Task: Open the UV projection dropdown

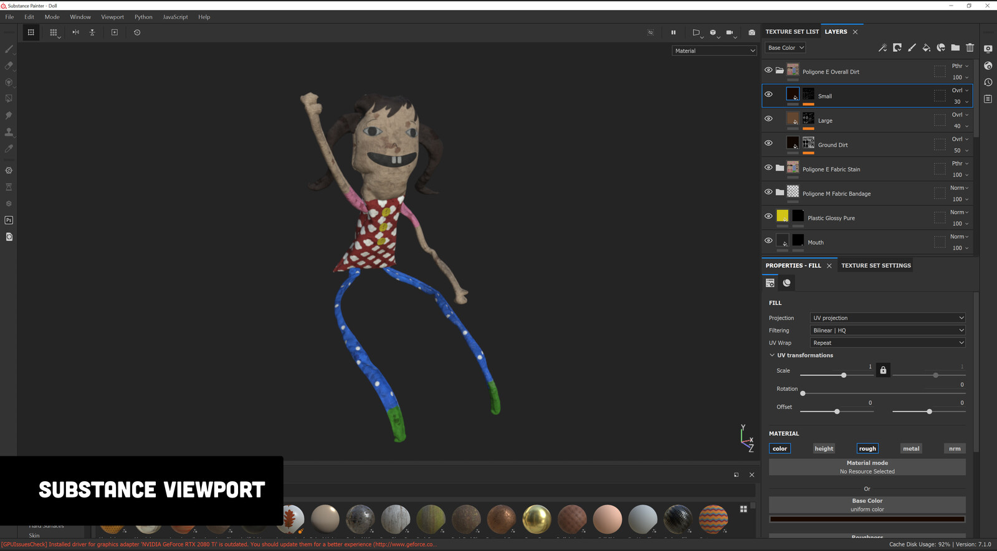Action: click(888, 318)
